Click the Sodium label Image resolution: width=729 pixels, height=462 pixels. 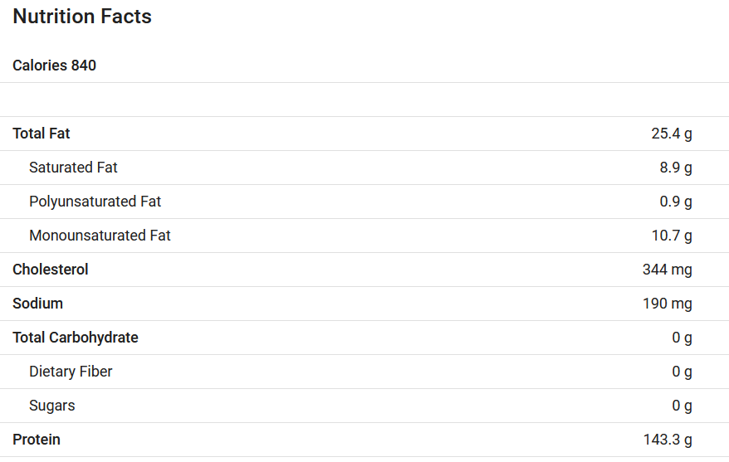[x=37, y=304]
